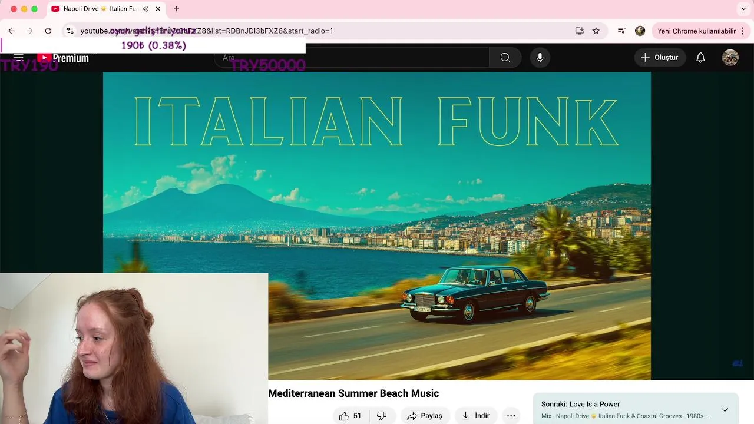The width and height of the screenshot is (754, 424).
Task: Select the Napoli Drive Italian Funk tab
Action: point(106,9)
